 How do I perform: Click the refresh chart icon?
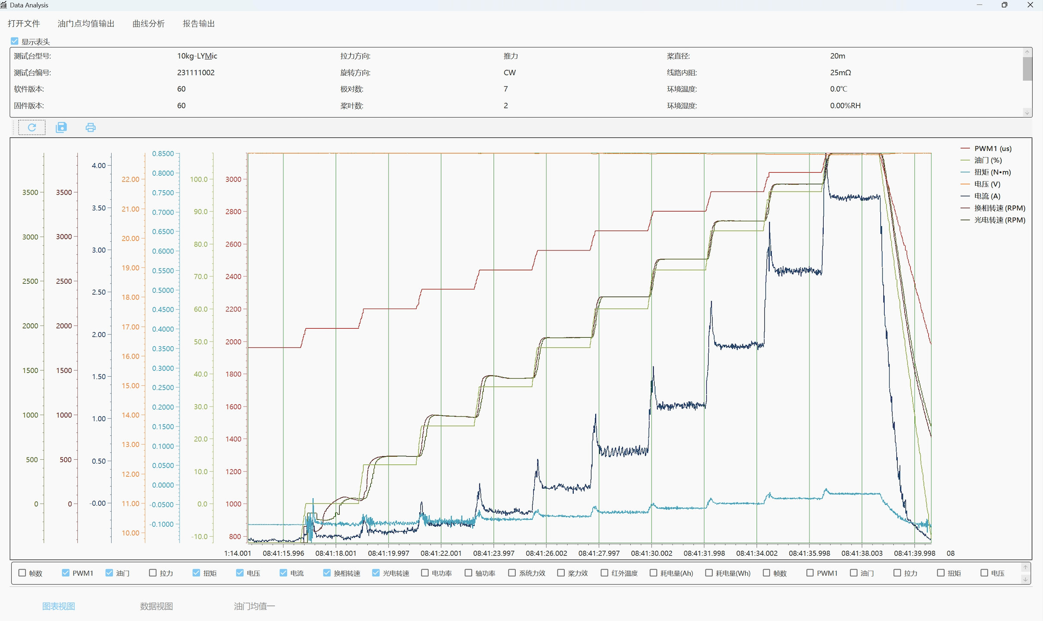(32, 127)
